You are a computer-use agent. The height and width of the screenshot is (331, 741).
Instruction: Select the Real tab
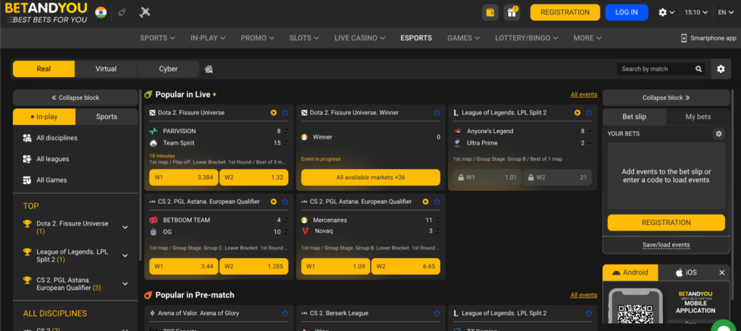point(43,69)
